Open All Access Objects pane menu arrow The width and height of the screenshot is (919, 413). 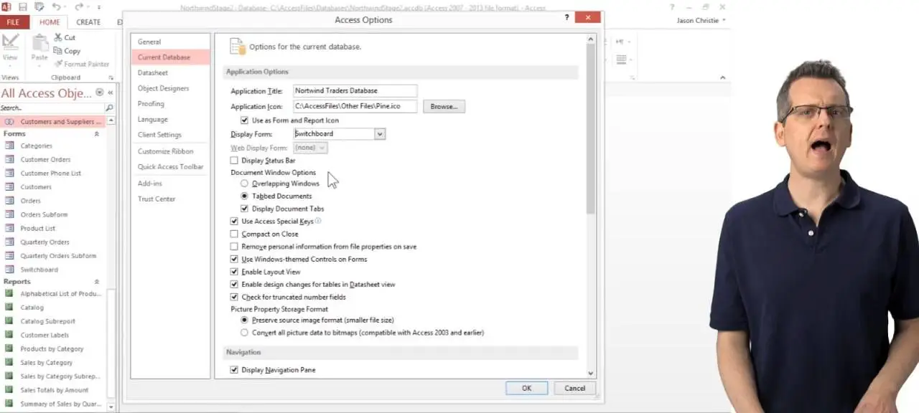click(99, 93)
